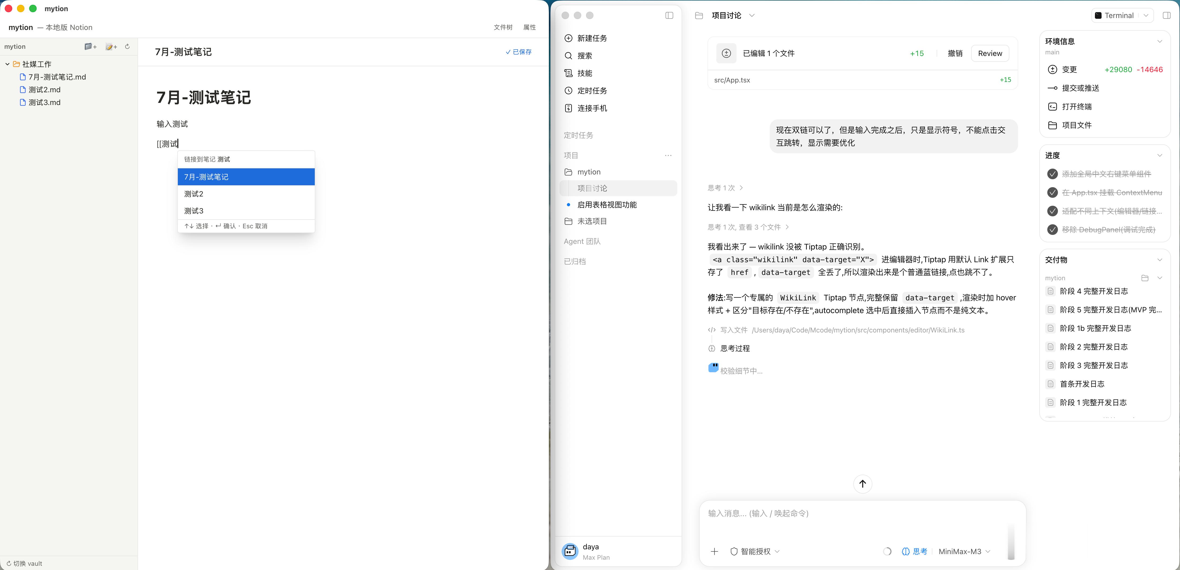
Task: Toggle the left sidebar panel icon
Action: pyautogui.click(x=669, y=16)
